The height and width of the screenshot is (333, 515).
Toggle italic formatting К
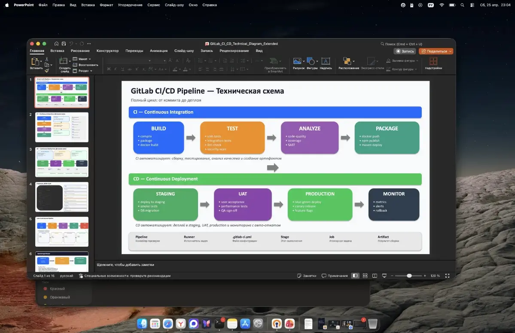(116, 69)
